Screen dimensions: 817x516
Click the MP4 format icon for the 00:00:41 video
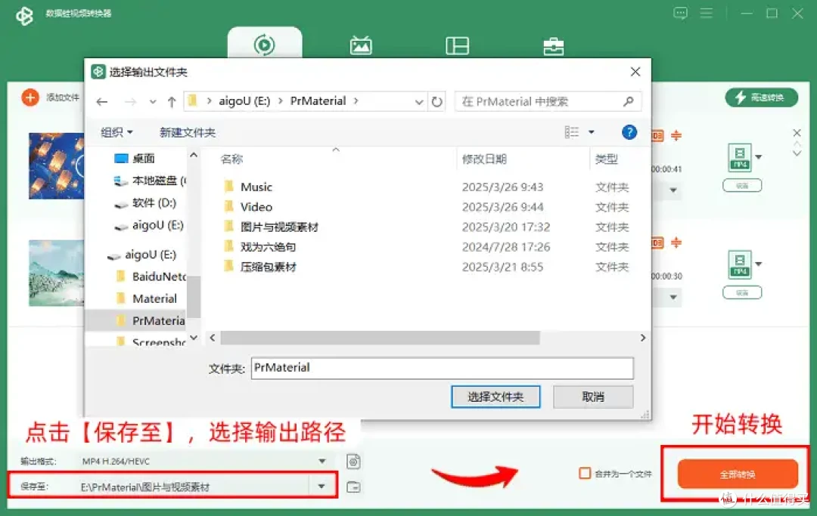pos(740,157)
